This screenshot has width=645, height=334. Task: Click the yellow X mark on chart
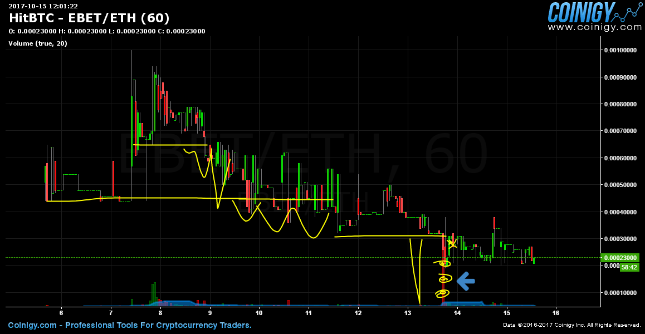(x=452, y=243)
